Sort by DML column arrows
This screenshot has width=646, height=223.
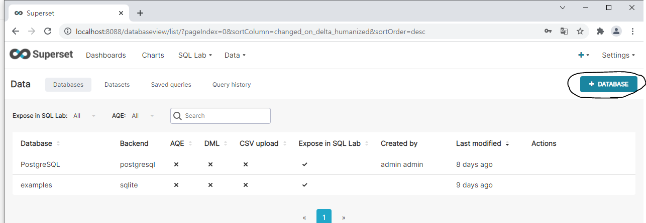(225, 143)
